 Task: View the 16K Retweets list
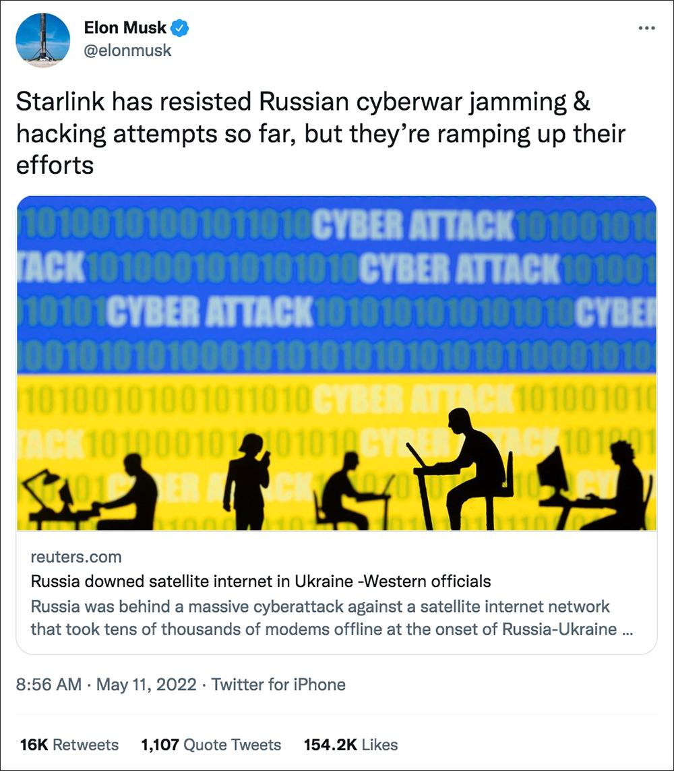(69, 745)
